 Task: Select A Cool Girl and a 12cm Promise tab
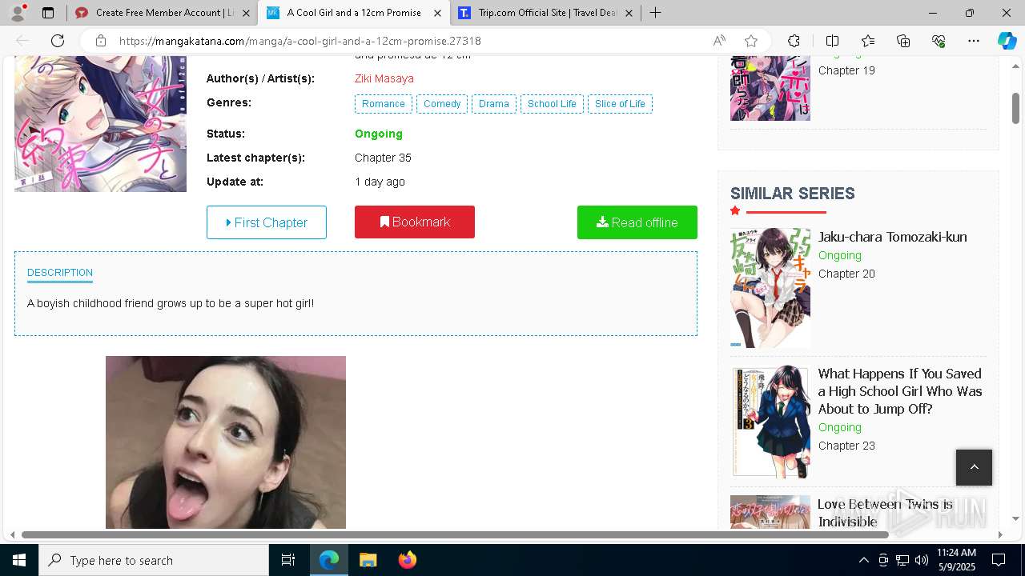(x=354, y=13)
